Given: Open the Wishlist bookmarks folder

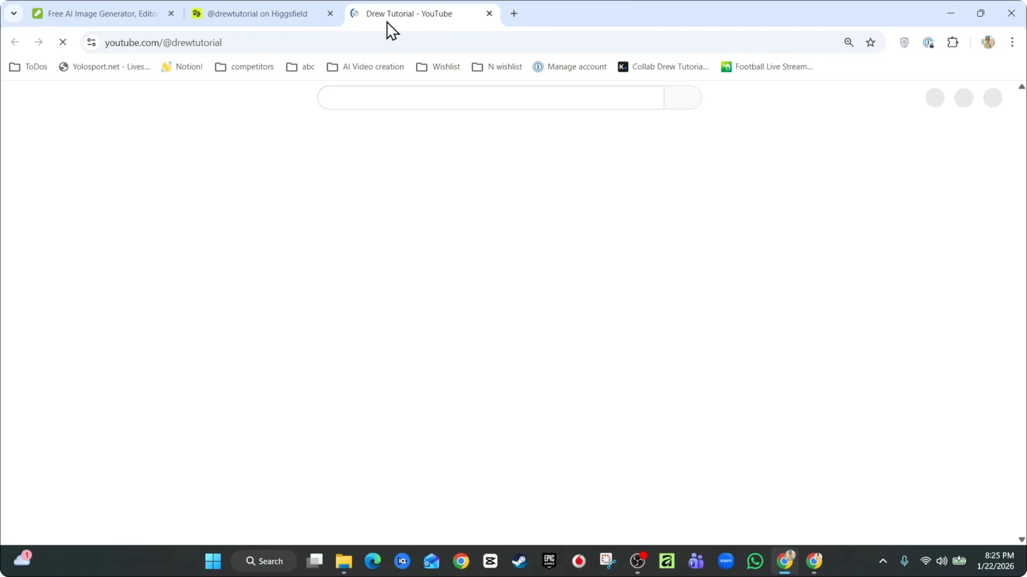Looking at the screenshot, I should click(439, 66).
